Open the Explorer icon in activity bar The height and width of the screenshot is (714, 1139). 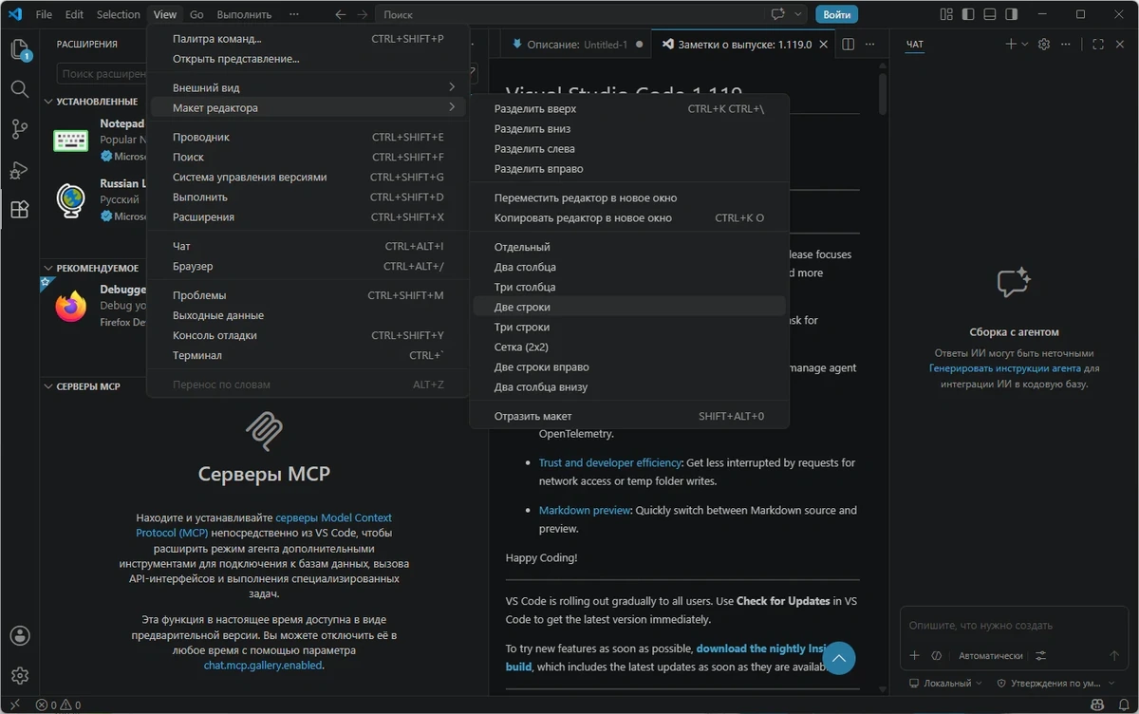click(20, 49)
